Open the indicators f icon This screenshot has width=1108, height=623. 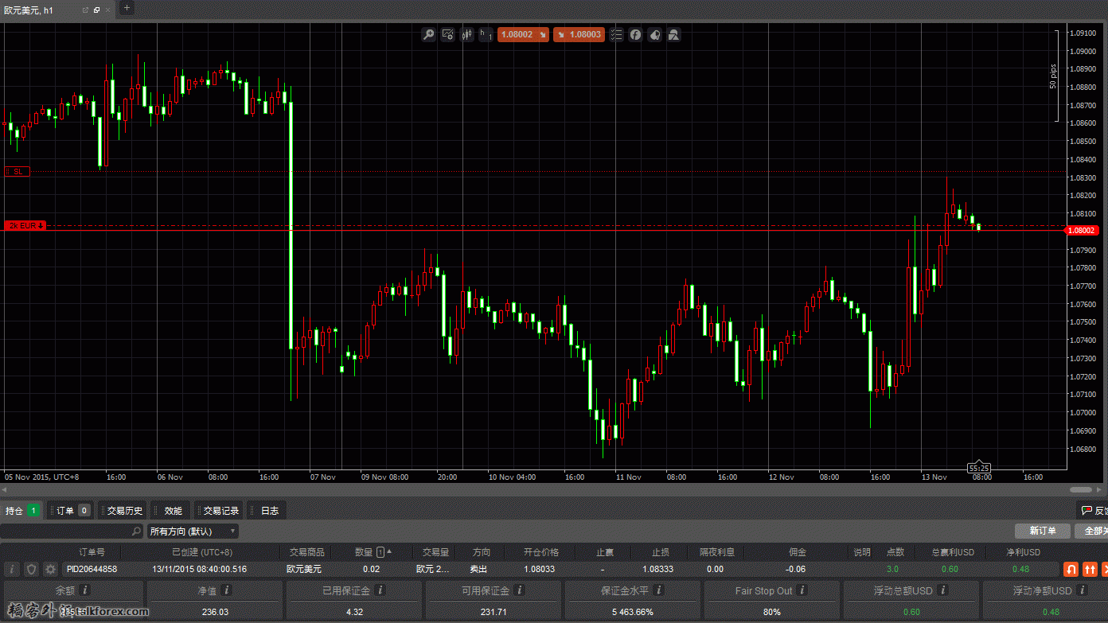[635, 35]
